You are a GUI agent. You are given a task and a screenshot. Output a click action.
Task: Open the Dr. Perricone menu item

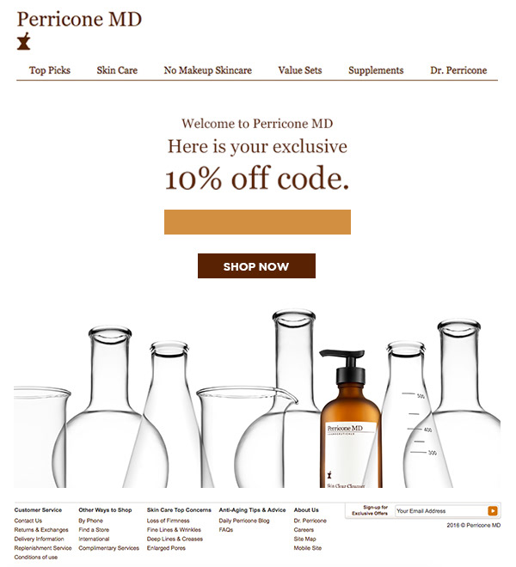pos(458,70)
